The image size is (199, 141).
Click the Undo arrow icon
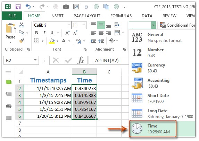[x=28, y=6]
